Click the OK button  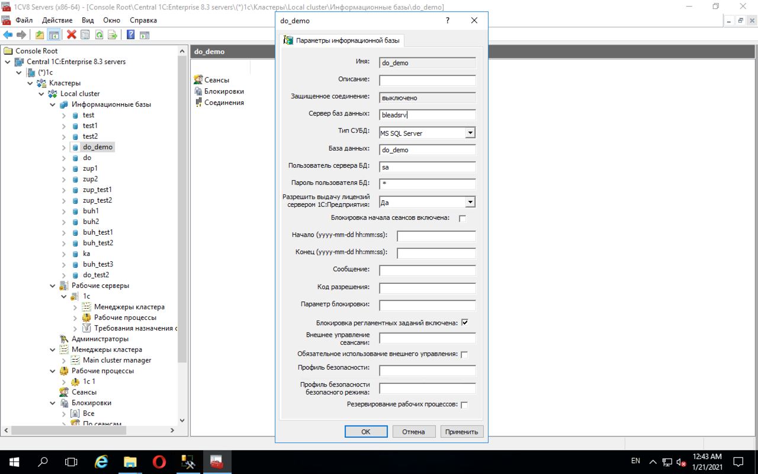click(366, 431)
